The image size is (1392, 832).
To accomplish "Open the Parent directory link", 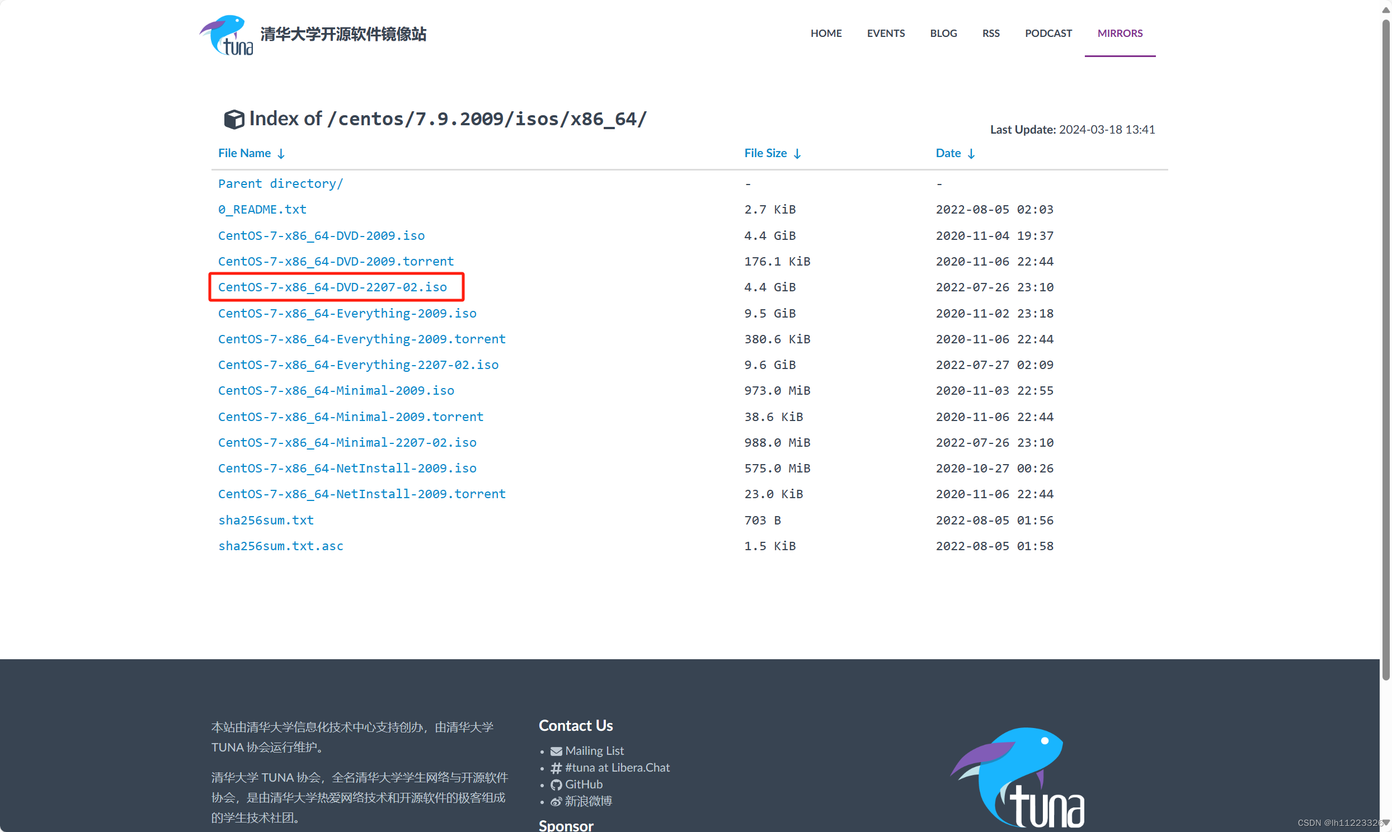I will pos(280,183).
